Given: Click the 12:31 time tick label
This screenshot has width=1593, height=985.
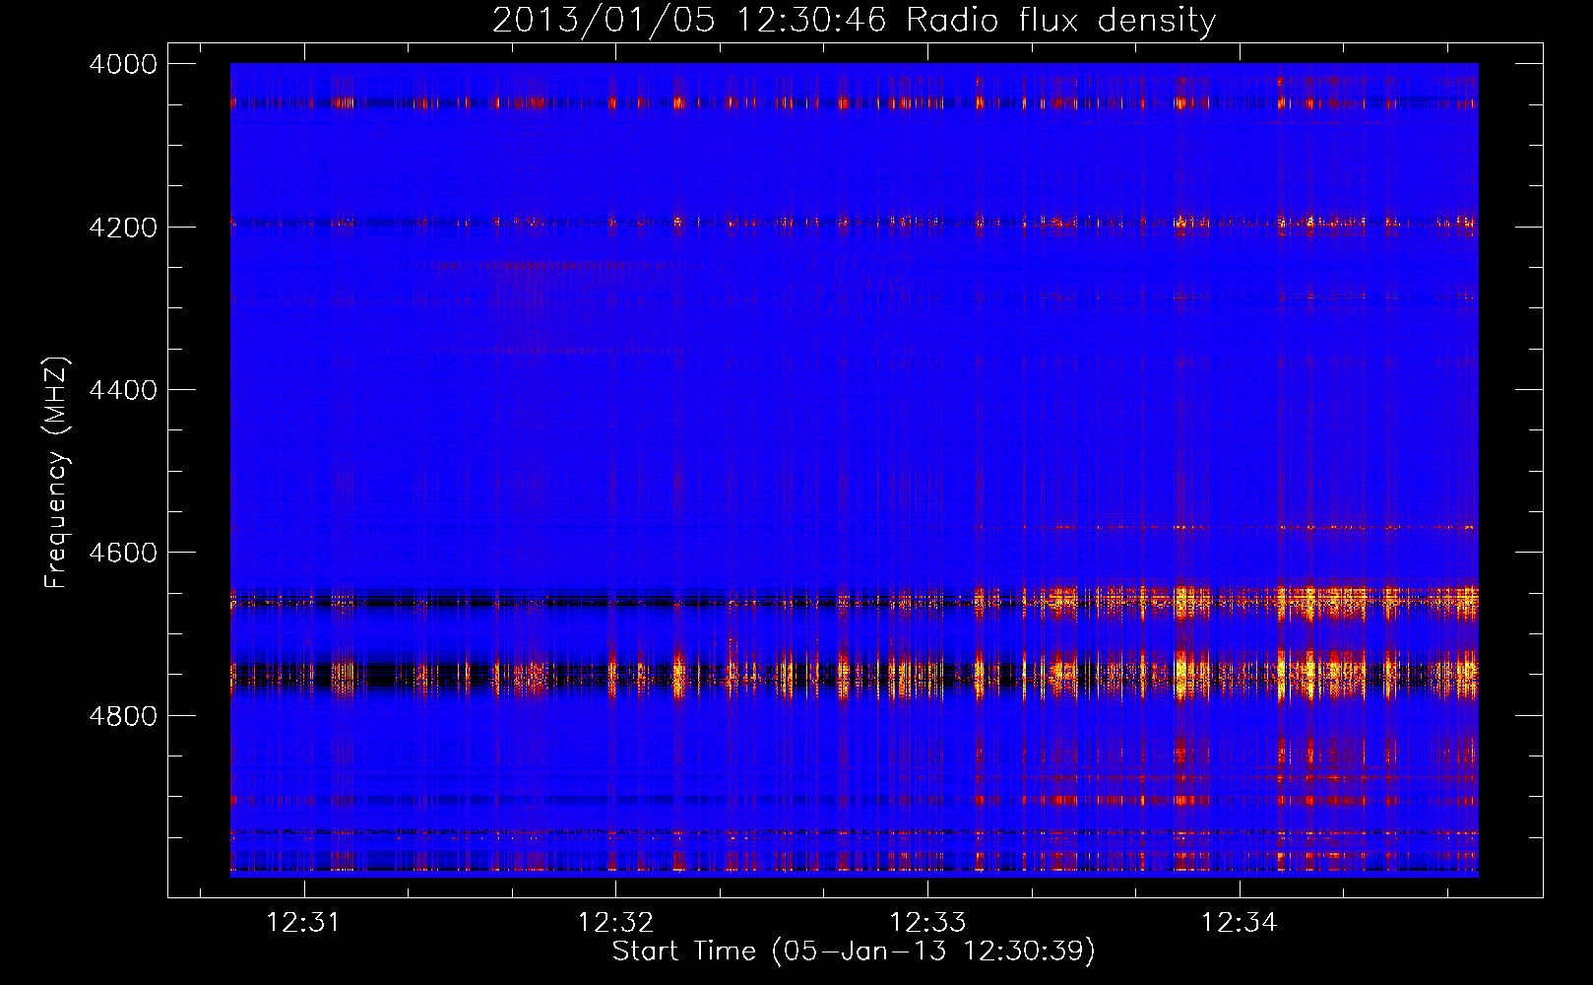Looking at the screenshot, I should click(303, 923).
